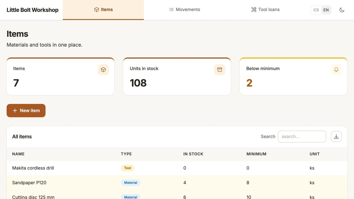Viewport: 354px width, 199px height.
Task: Go to the Movements tab
Action: coord(184,10)
